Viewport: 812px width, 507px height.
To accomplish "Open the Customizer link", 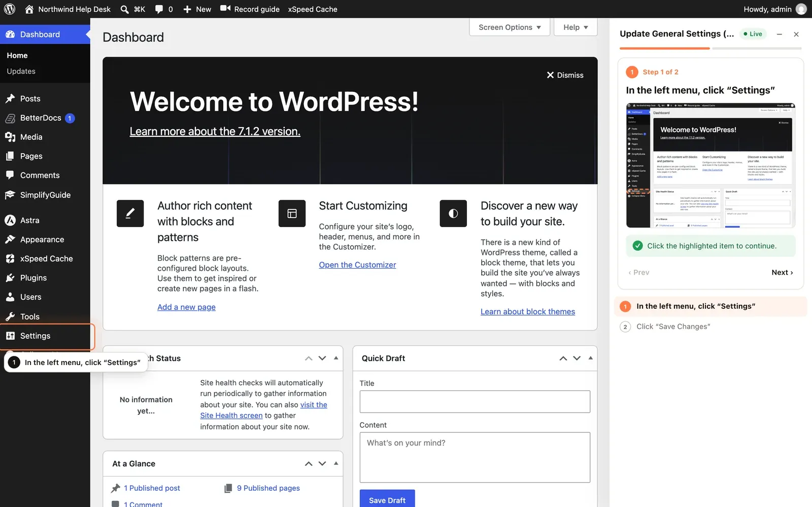I will [x=357, y=265].
